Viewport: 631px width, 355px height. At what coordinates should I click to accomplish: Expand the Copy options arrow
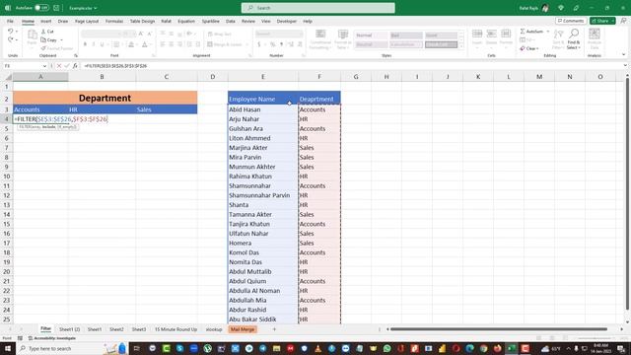tap(61, 39)
